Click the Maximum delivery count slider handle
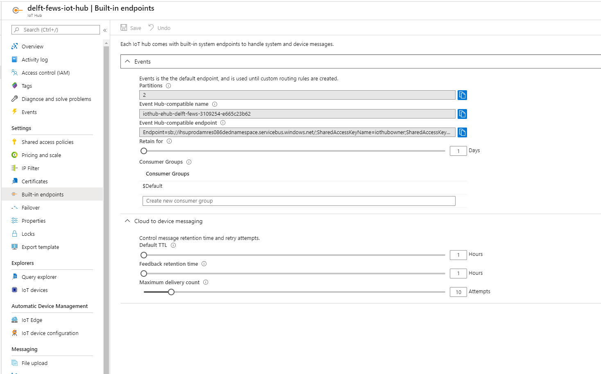 [171, 292]
